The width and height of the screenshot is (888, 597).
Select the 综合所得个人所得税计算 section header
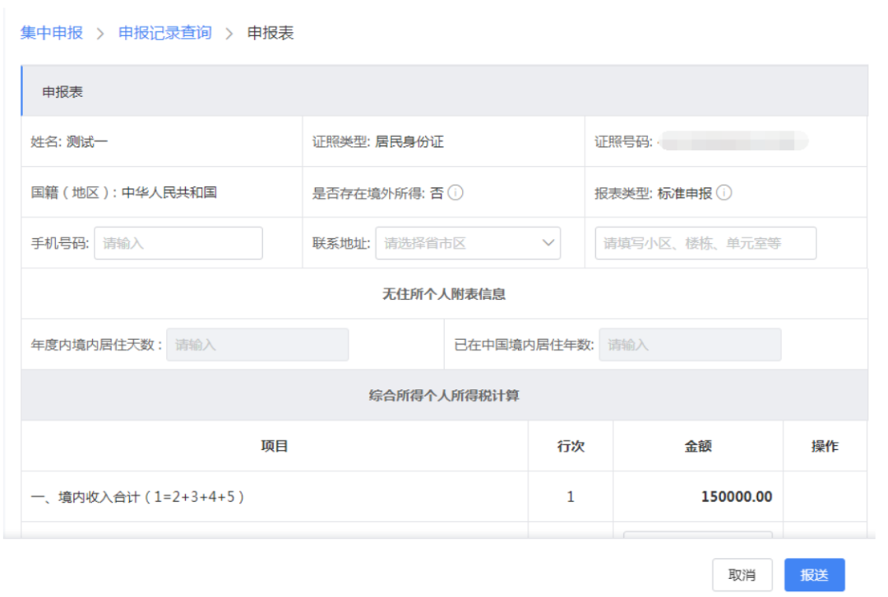tap(444, 395)
